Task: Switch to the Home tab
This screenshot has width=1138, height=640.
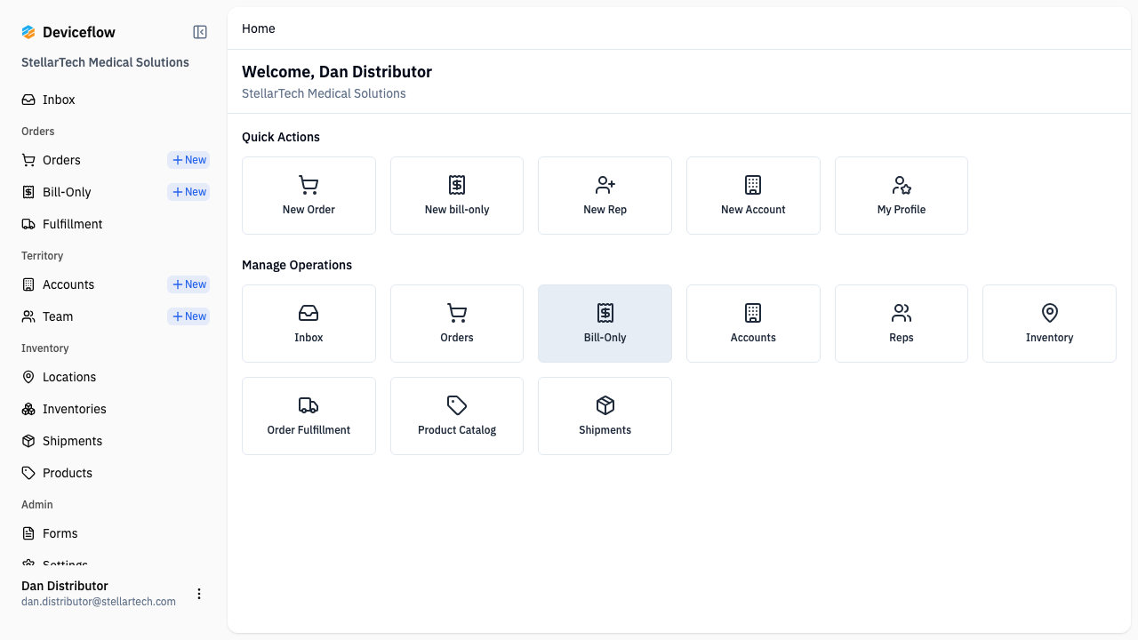Action: point(258,28)
